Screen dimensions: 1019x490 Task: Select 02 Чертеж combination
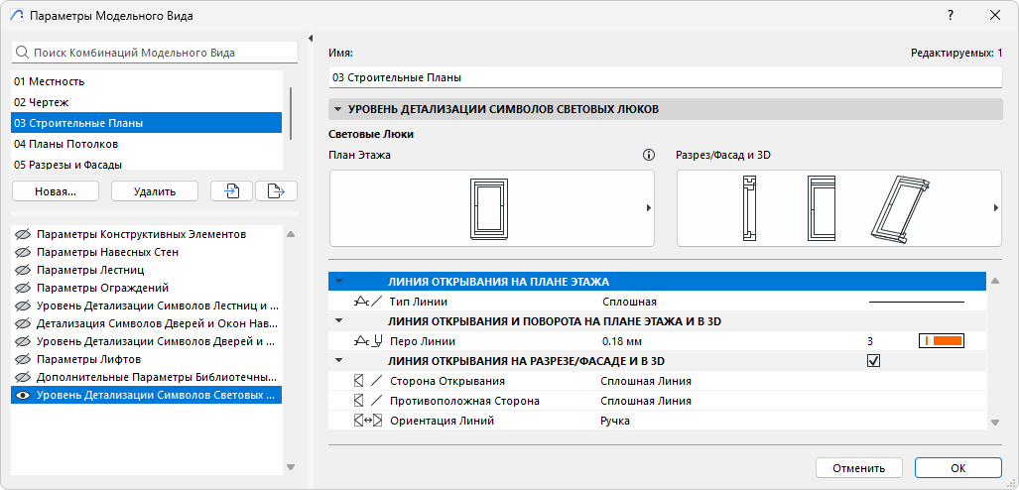[146, 103]
